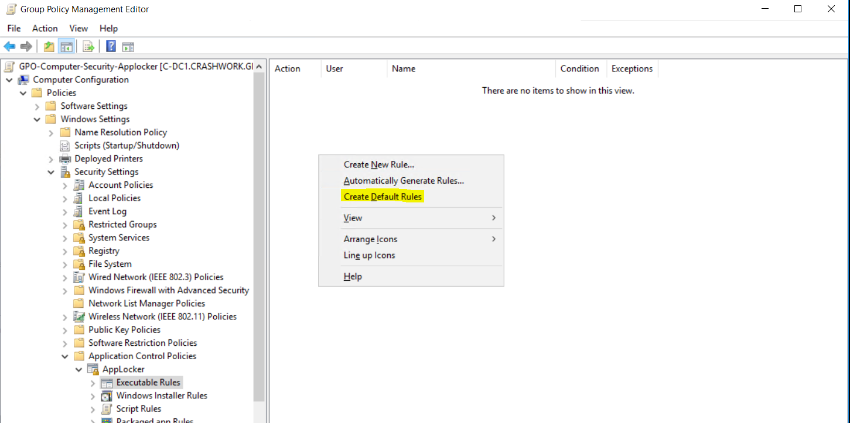Open the File menu
The height and width of the screenshot is (423, 850).
[x=14, y=28]
